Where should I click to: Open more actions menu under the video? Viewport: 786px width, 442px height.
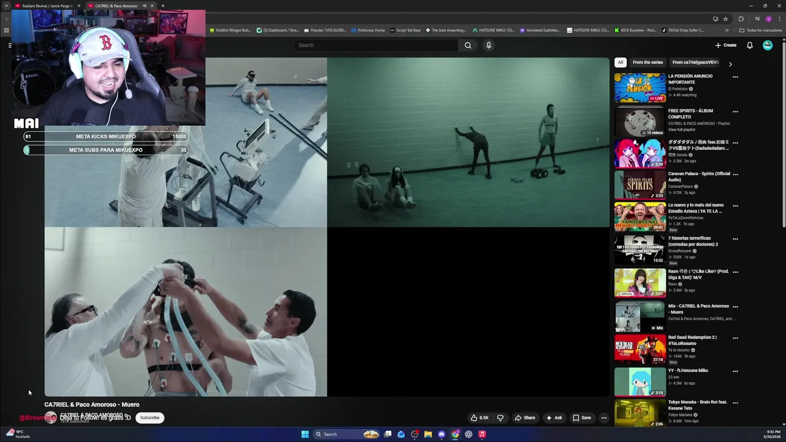pyautogui.click(x=604, y=418)
